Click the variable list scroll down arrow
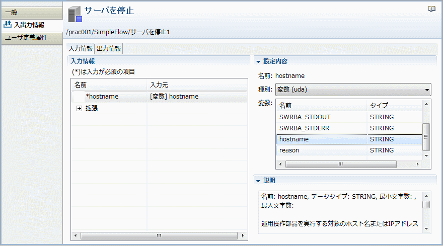The width and height of the screenshot is (443, 246). click(426, 155)
